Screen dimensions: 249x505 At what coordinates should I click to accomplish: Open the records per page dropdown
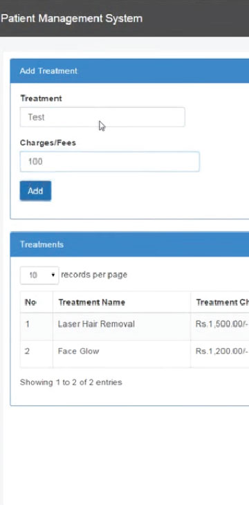click(x=39, y=275)
